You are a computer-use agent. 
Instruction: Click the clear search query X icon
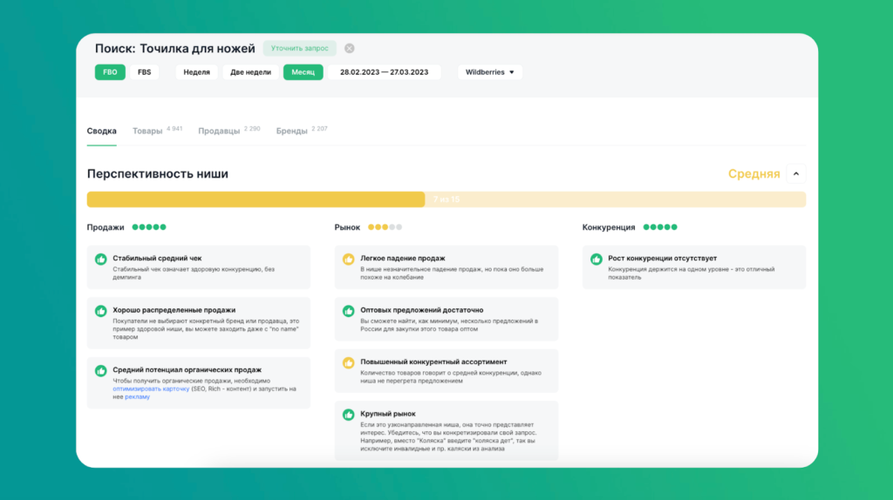(x=350, y=49)
